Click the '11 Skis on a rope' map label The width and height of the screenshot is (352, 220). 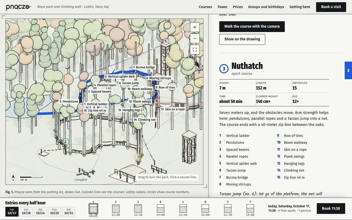click(173, 109)
